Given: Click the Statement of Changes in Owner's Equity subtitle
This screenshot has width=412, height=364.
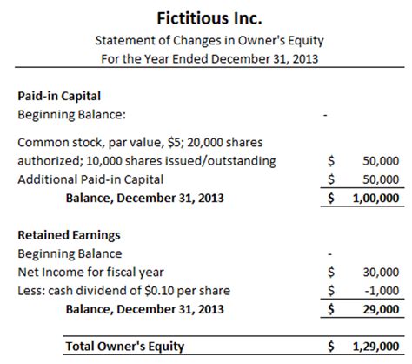Looking at the screenshot, I should point(209,41).
